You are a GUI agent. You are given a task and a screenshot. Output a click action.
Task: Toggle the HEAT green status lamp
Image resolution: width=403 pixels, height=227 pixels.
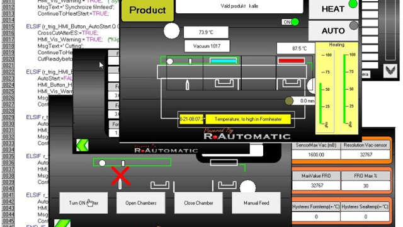point(353,4)
